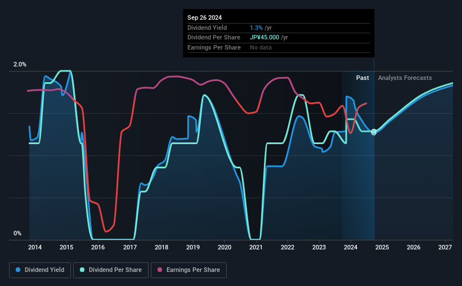Click the 2019 x-axis label
The image size is (462, 286).
[x=193, y=247]
